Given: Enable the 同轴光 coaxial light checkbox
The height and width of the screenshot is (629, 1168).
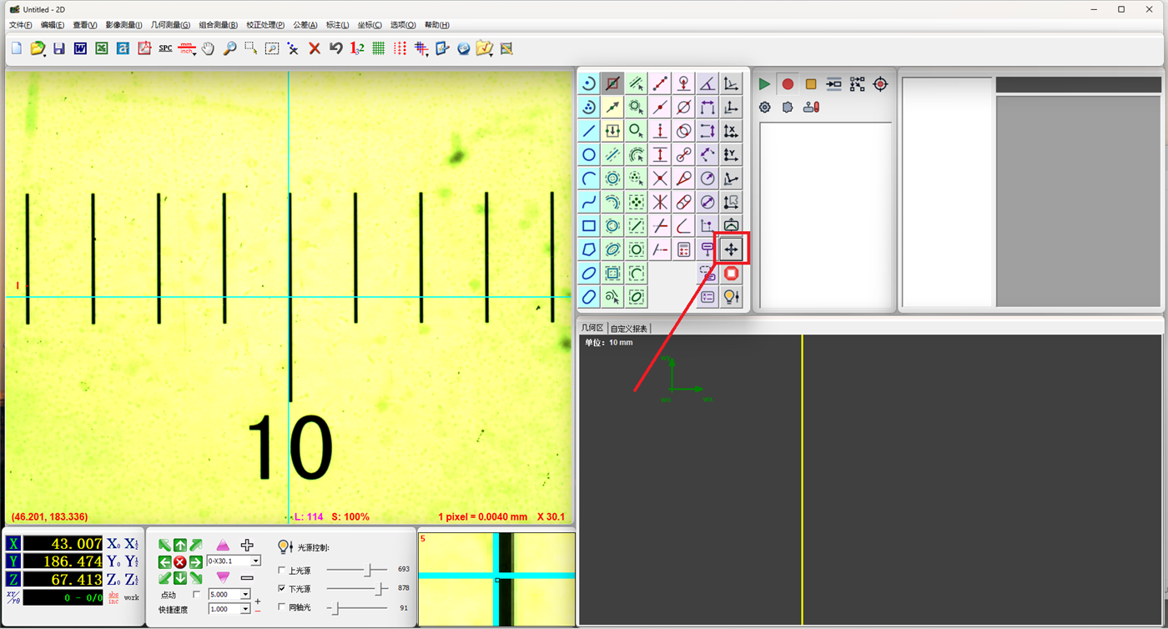Looking at the screenshot, I should (x=282, y=607).
